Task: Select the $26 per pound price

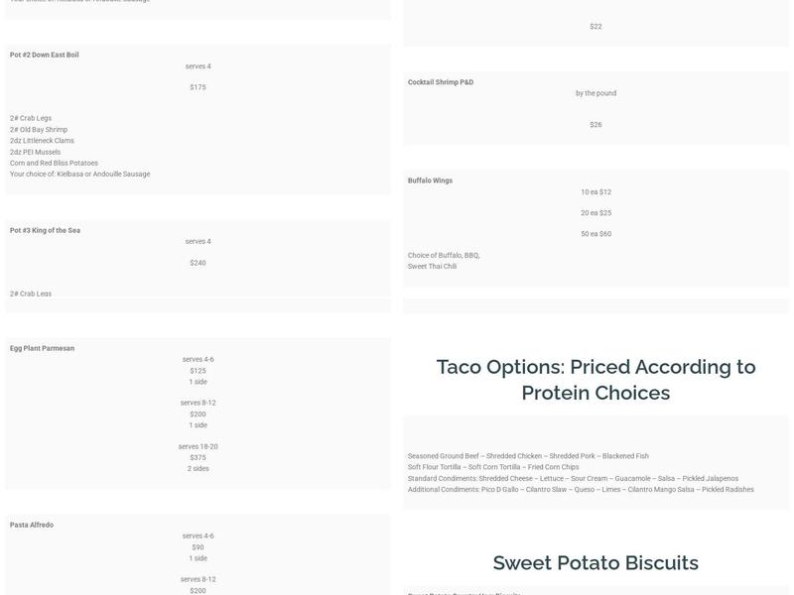Action: click(595, 125)
